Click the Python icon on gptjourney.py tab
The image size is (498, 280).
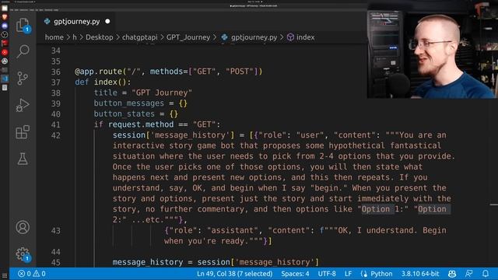pyautogui.click(x=47, y=22)
